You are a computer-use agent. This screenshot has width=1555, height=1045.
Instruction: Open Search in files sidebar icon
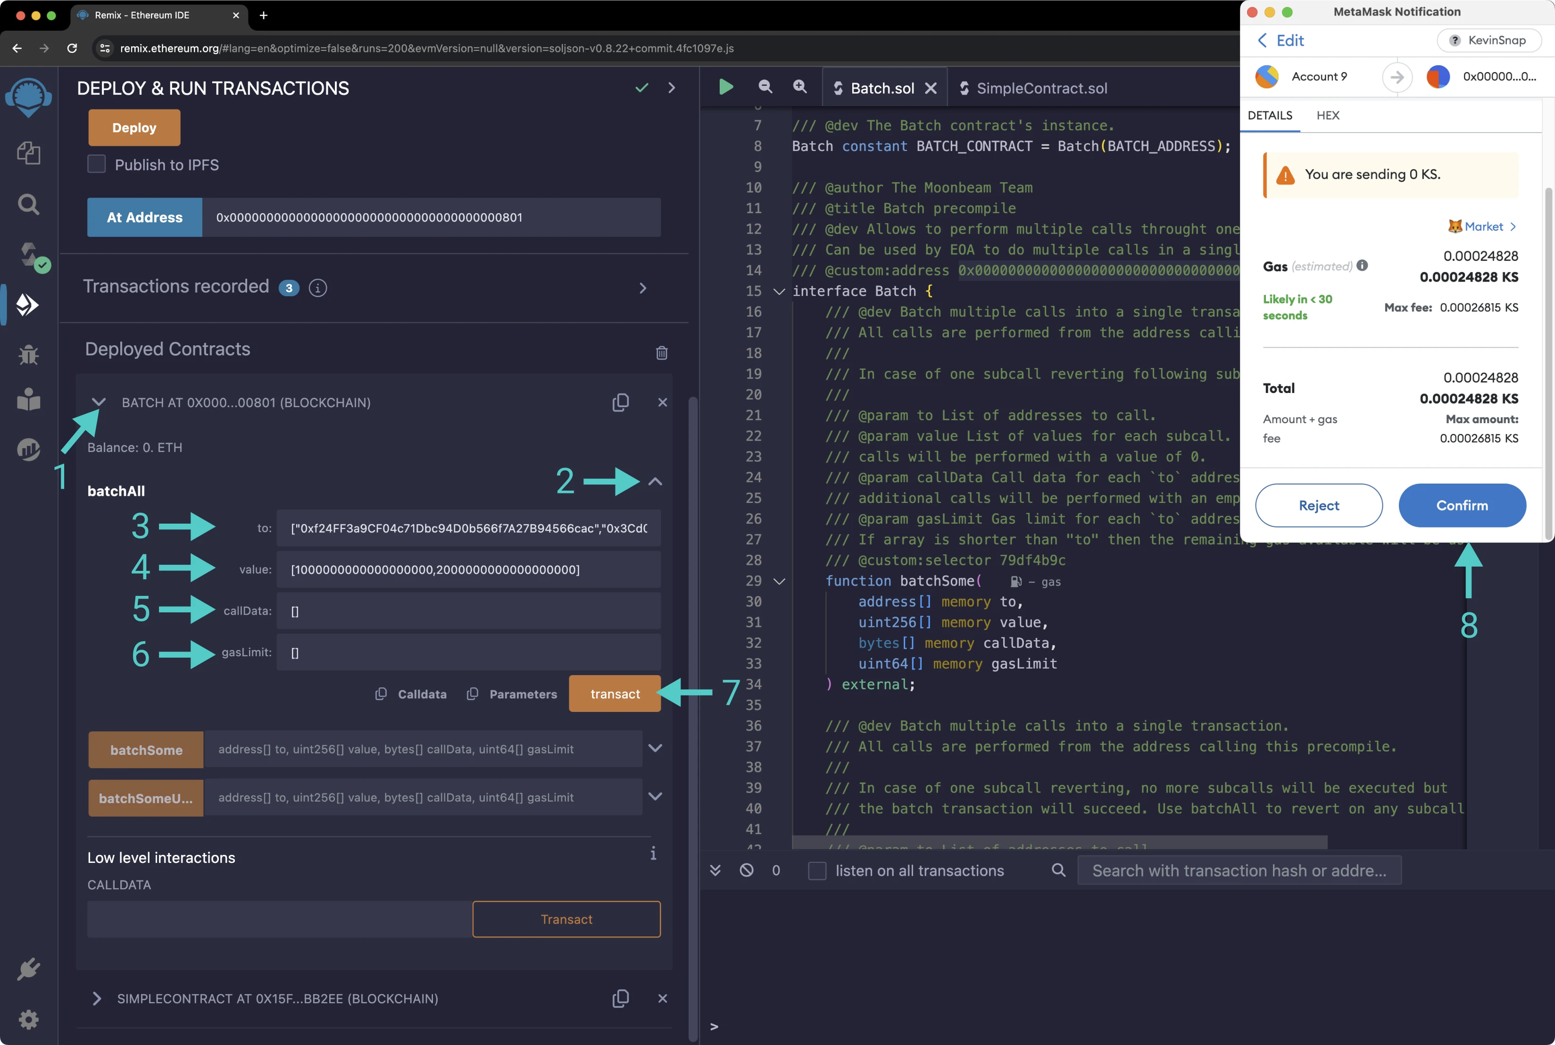tap(29, 204)
